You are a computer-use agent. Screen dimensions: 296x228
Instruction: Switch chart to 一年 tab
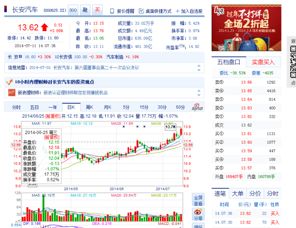click(53, 107)
